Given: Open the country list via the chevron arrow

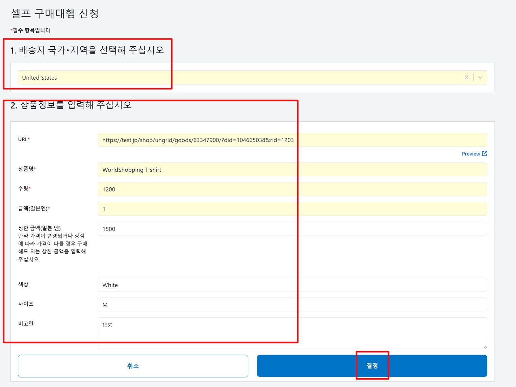Looking at the screenshot, I should pyautogui.click(x=480, y=77).
